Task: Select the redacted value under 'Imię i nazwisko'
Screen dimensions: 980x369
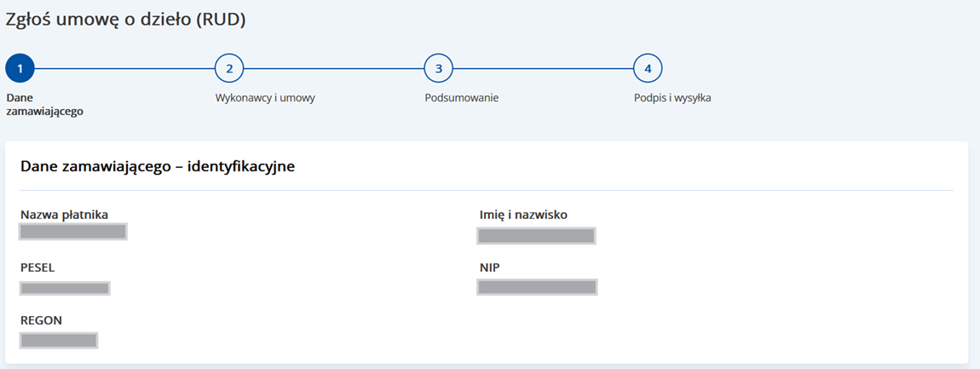Action: coord(537,236)
